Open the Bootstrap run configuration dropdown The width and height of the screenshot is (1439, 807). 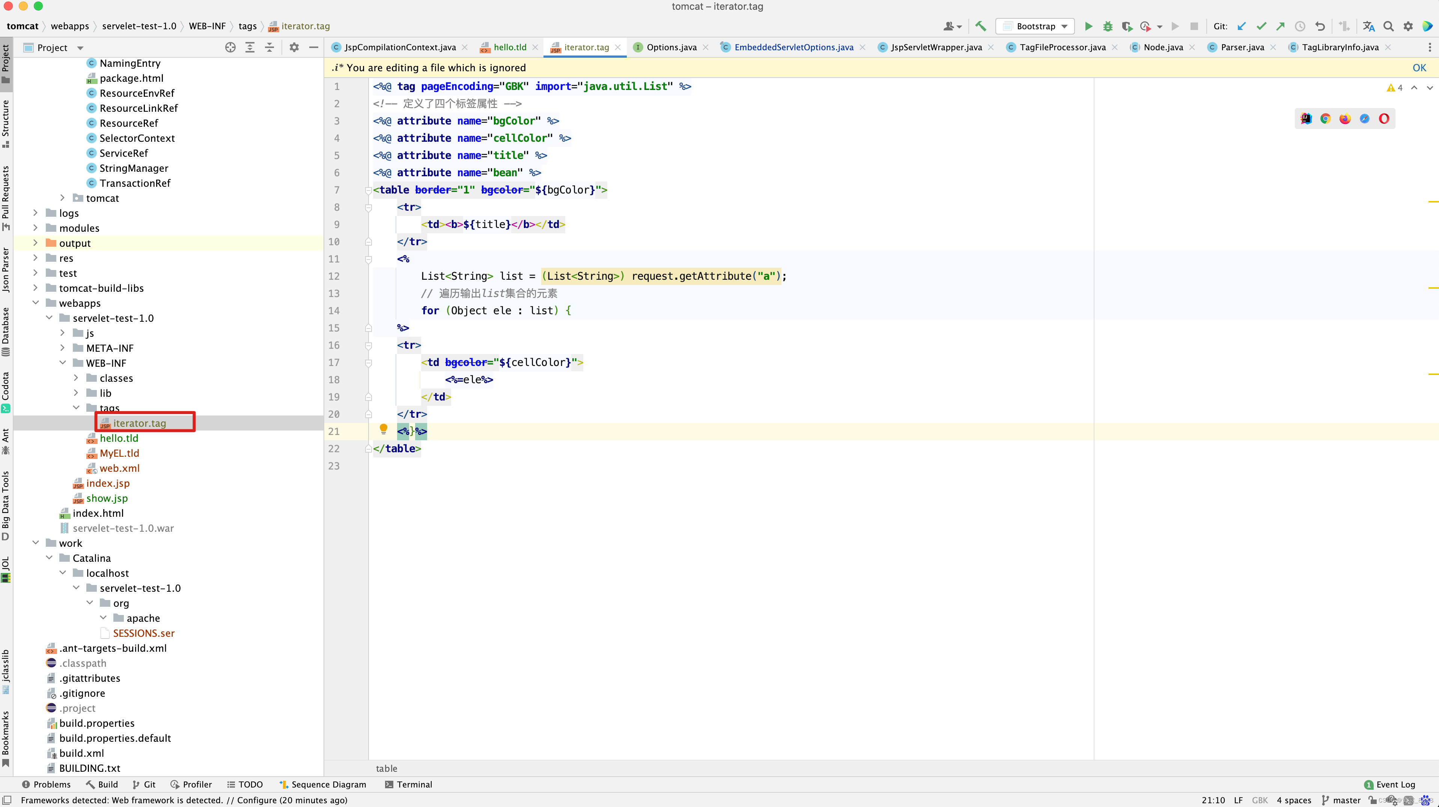1036,26
